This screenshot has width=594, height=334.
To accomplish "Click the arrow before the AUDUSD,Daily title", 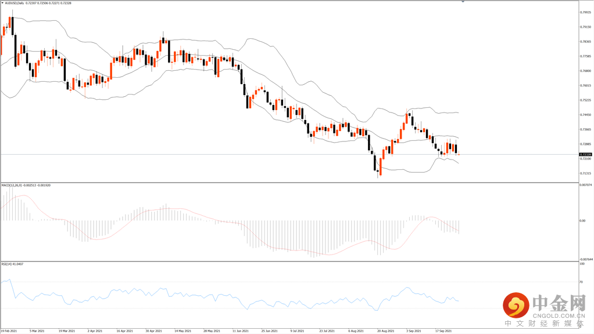I will point(3,3).
